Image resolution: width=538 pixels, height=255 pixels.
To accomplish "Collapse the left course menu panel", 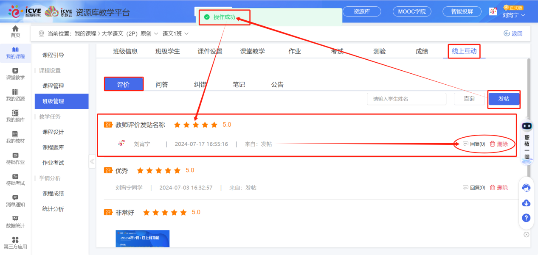I will click(92, 161).
